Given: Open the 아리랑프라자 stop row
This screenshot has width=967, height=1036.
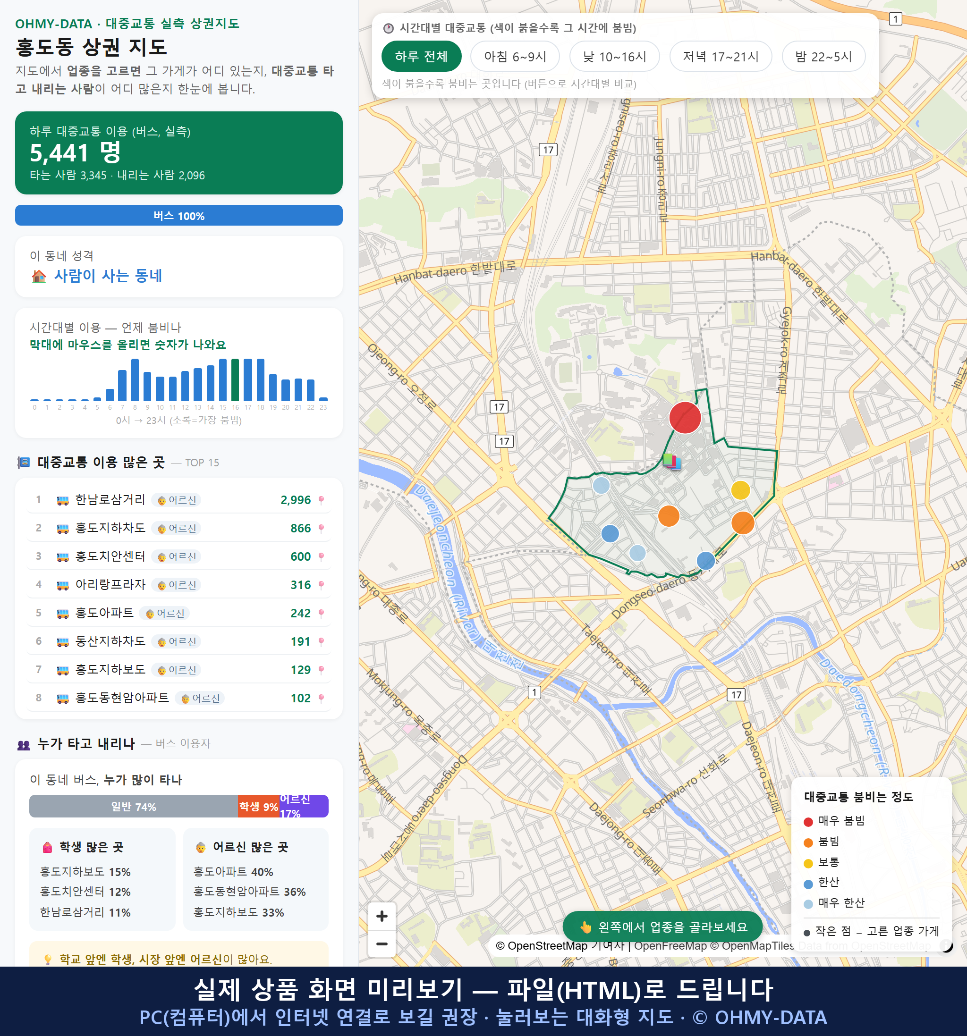Looking at the screenshot, I should [x=179, y=585].
